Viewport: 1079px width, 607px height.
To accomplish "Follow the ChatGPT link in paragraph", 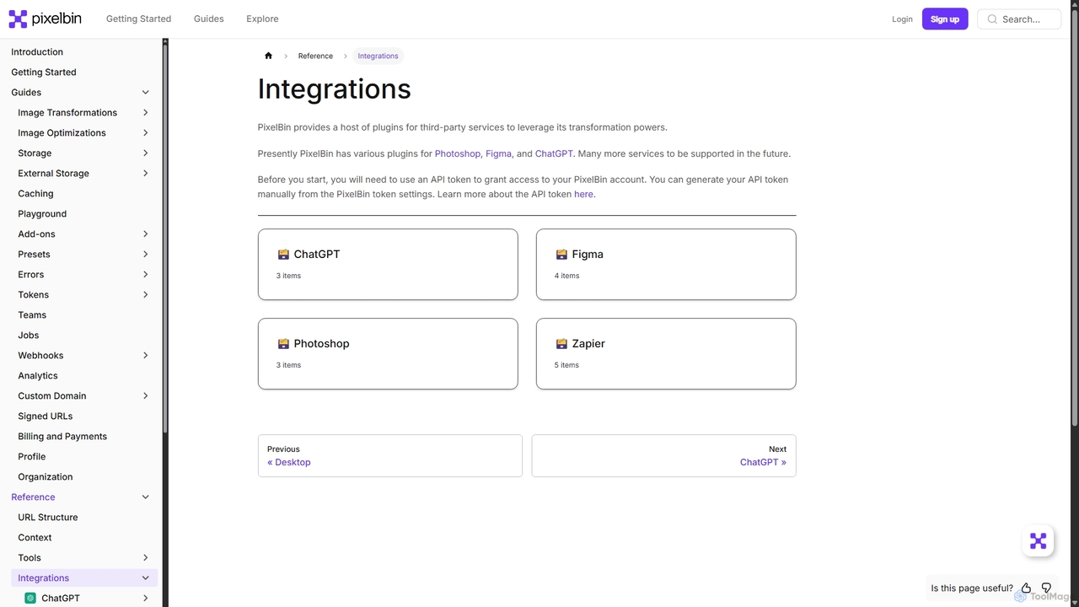I will tap(554, 153).
